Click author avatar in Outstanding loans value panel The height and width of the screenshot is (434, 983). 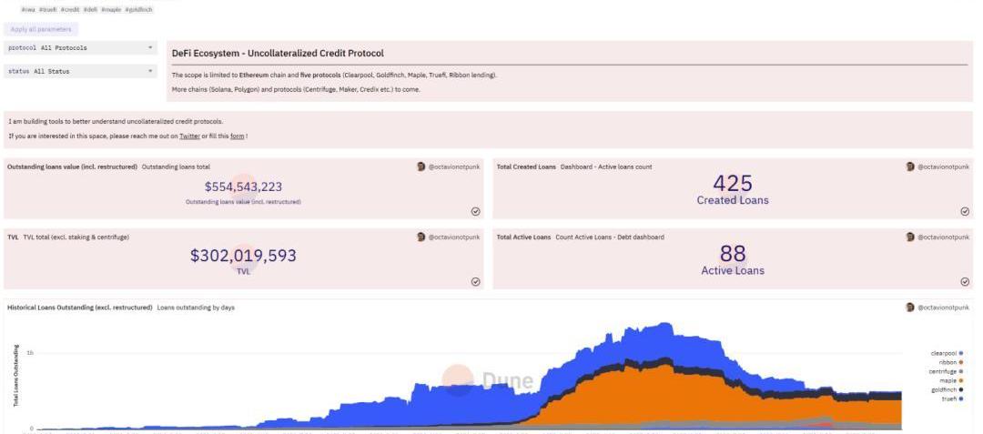click(x=421, y=167)
